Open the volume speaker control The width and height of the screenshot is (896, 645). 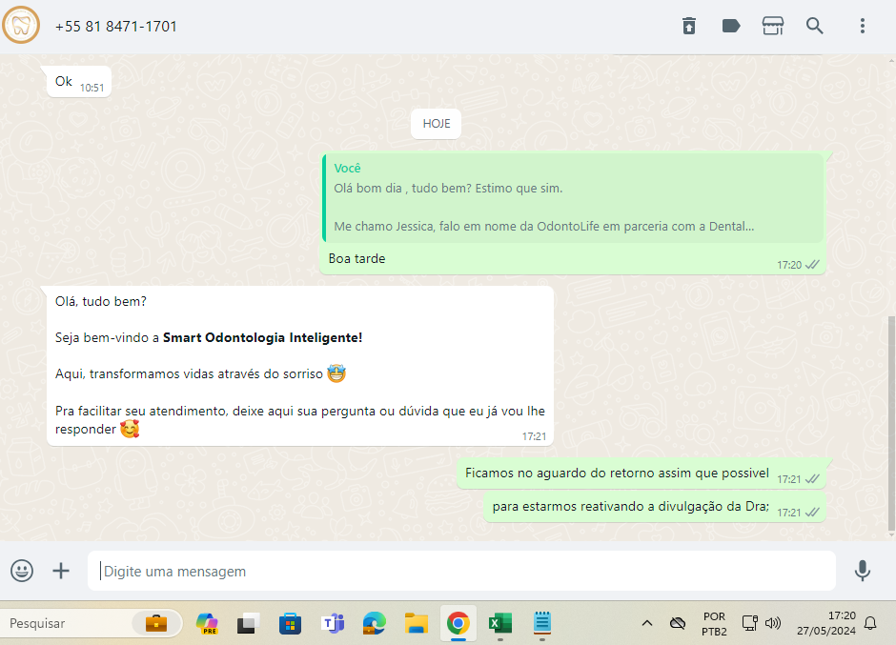(x=773, y=623)
